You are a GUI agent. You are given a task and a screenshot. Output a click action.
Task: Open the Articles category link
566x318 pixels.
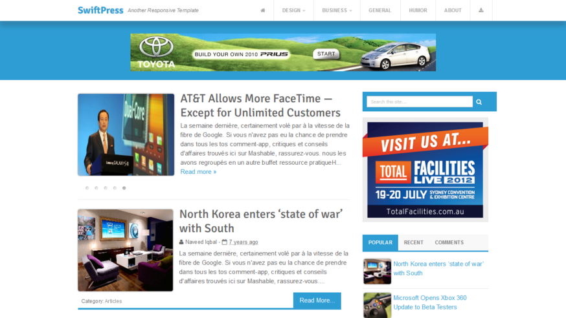point(113,301)
